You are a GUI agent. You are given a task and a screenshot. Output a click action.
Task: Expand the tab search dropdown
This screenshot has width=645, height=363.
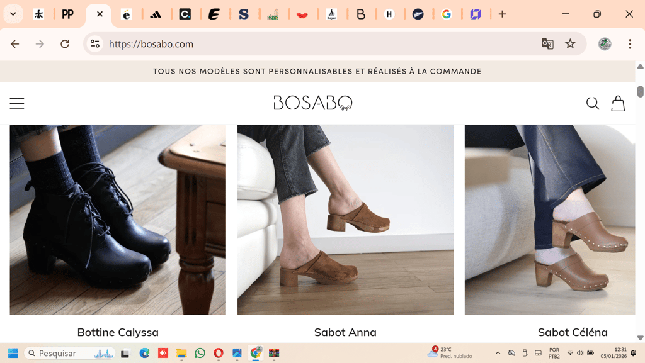[13, 14]
